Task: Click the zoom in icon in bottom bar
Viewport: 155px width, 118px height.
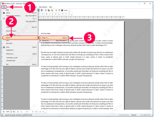Action: pyautogui.click(x=14, y=112)
